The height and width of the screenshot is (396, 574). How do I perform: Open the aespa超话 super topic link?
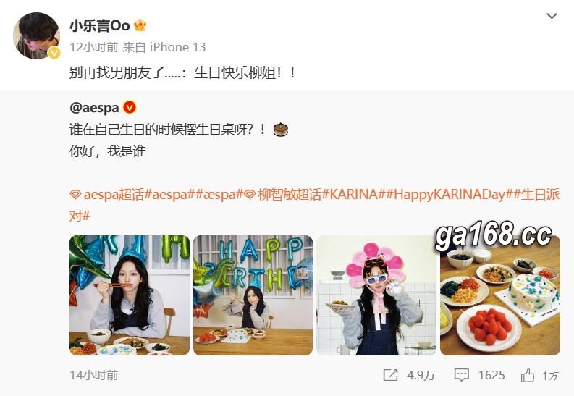tap(107, 195)
